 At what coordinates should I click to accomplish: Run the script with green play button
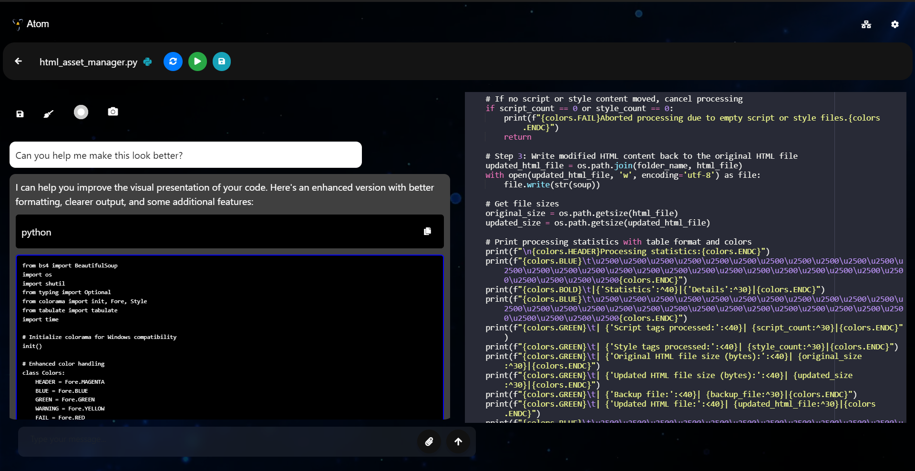(197, 61)
